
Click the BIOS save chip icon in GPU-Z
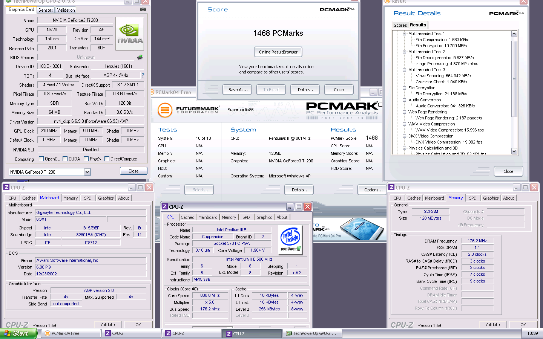point(140,57)
